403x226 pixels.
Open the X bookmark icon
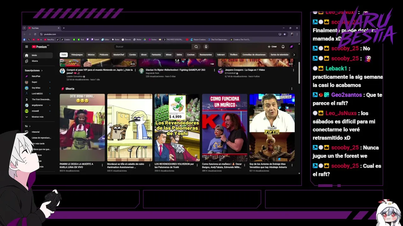coord(29,40)
